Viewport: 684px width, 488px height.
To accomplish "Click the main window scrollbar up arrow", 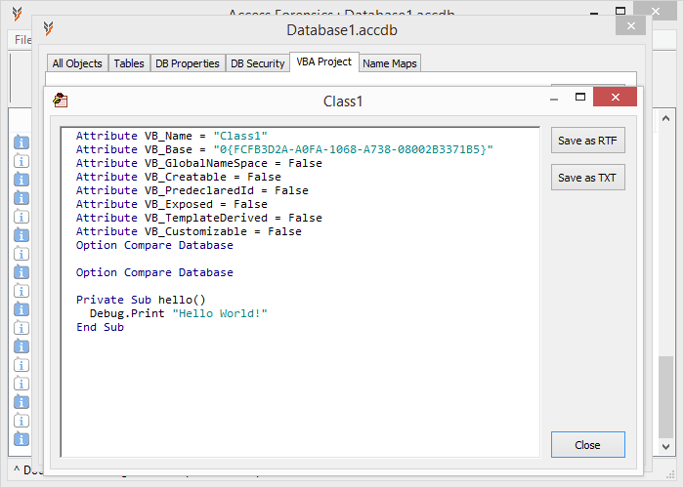I will (665, 118).
